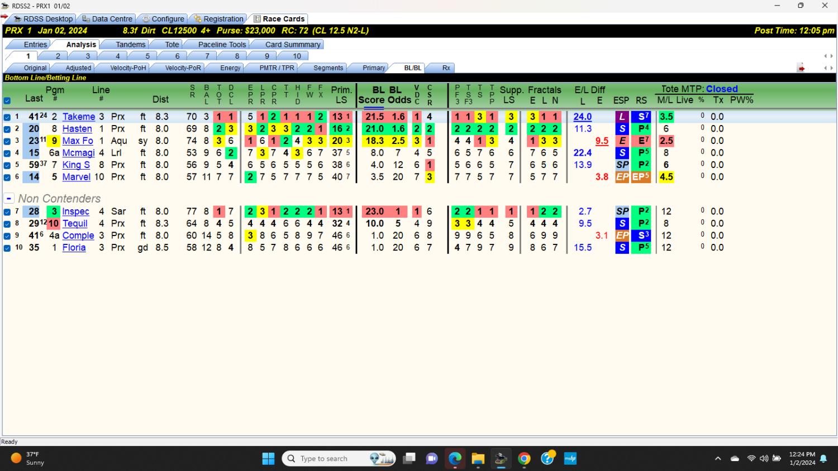This screenshot has height=471, width=838.
Task: Open the notification bell in system tray
Action: pyautogui.click(x=823, y=459)
